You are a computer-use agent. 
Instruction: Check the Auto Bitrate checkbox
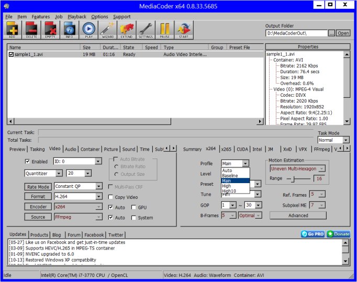116,159
